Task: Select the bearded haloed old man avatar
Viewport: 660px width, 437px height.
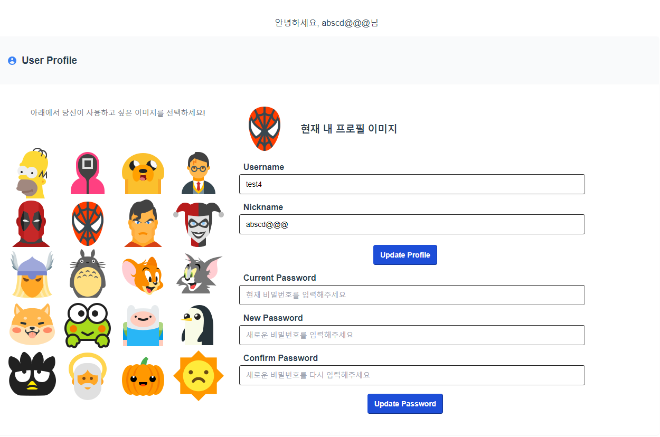Action: pos(88,376)
